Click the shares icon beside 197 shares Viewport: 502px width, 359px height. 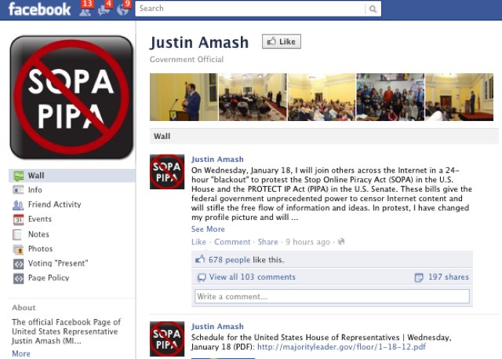[x=419, y=277]
